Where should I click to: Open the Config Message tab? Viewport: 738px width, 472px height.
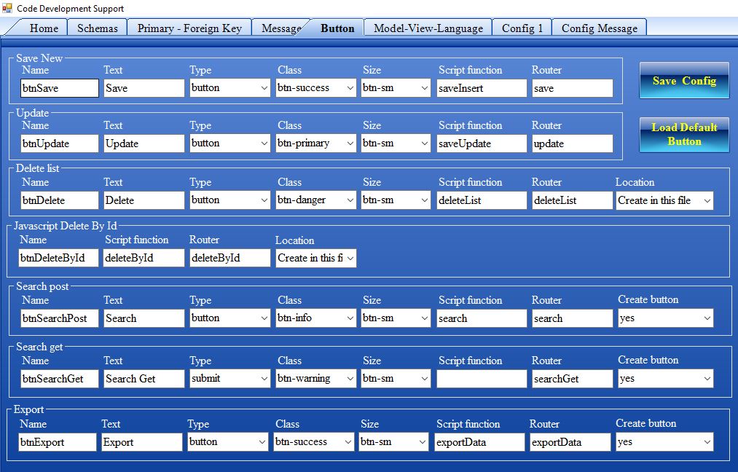[x=599, y=28]
